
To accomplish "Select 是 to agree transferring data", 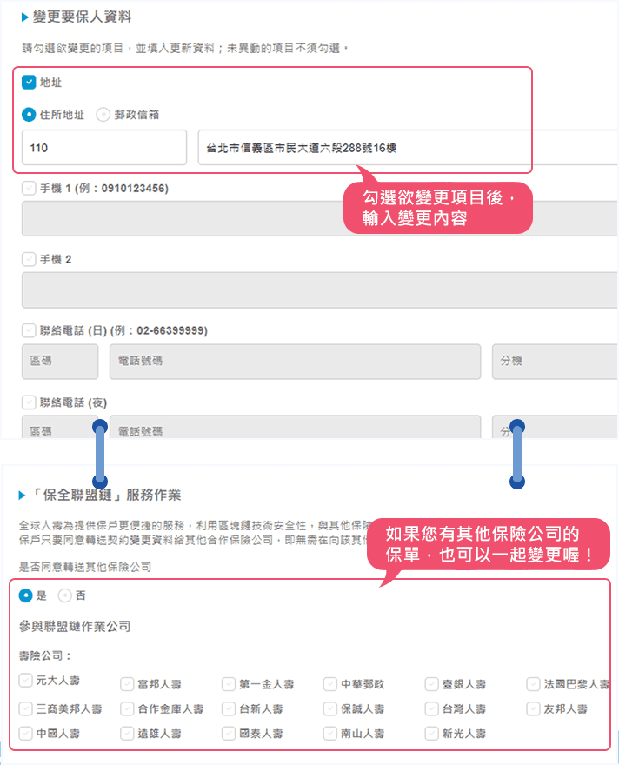I will (x=25, y=595).
